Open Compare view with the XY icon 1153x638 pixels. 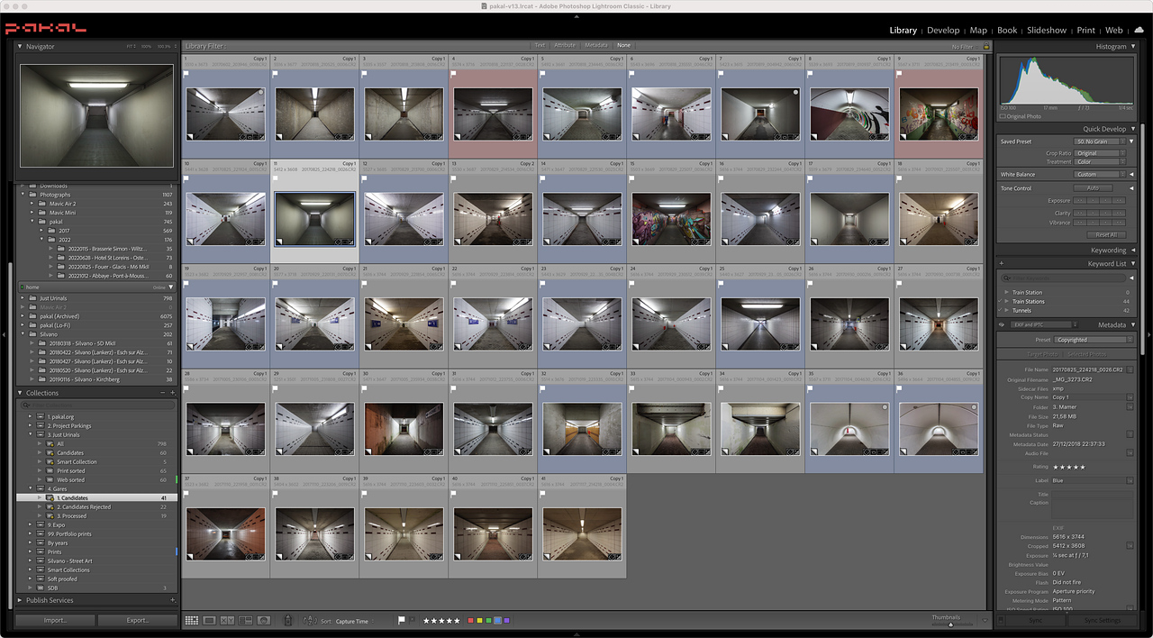[x=228, y=621]
